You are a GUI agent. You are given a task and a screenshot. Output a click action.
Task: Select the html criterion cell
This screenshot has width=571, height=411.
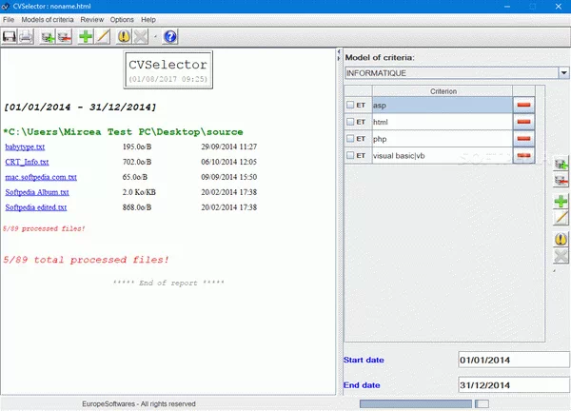coord(443,122)
